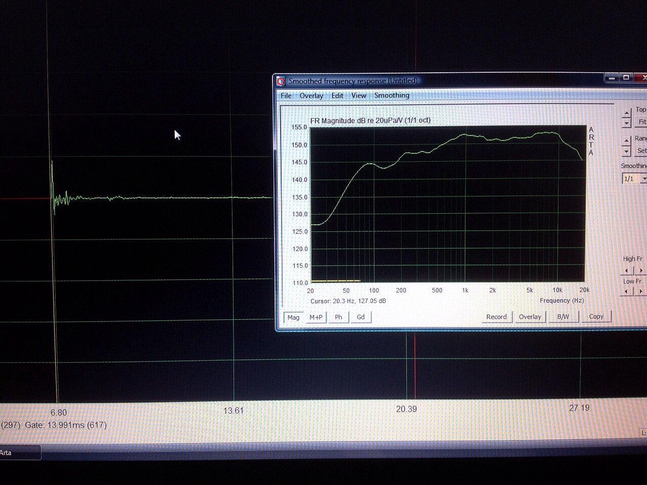Decrease Top level with the down arrow
The width and height of the screenshot is (647, 485).
[627, 122]
